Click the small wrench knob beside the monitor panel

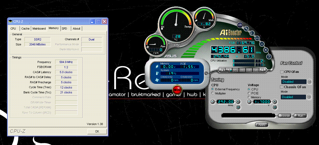tap(206, 73)
